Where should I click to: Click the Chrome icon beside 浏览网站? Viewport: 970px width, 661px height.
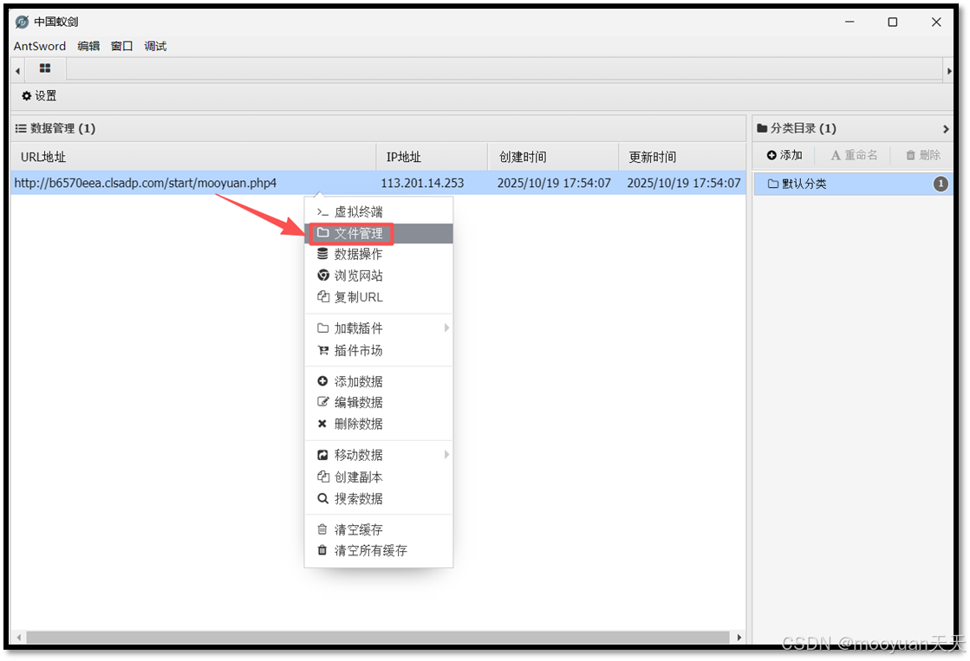[x=323, y=275]
